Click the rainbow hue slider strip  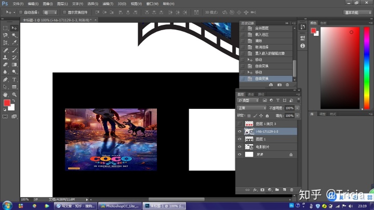(x=367, y=68)
